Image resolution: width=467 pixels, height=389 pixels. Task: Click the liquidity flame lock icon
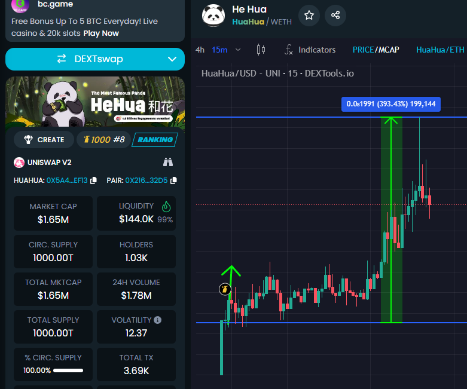[x=166, y=206]
